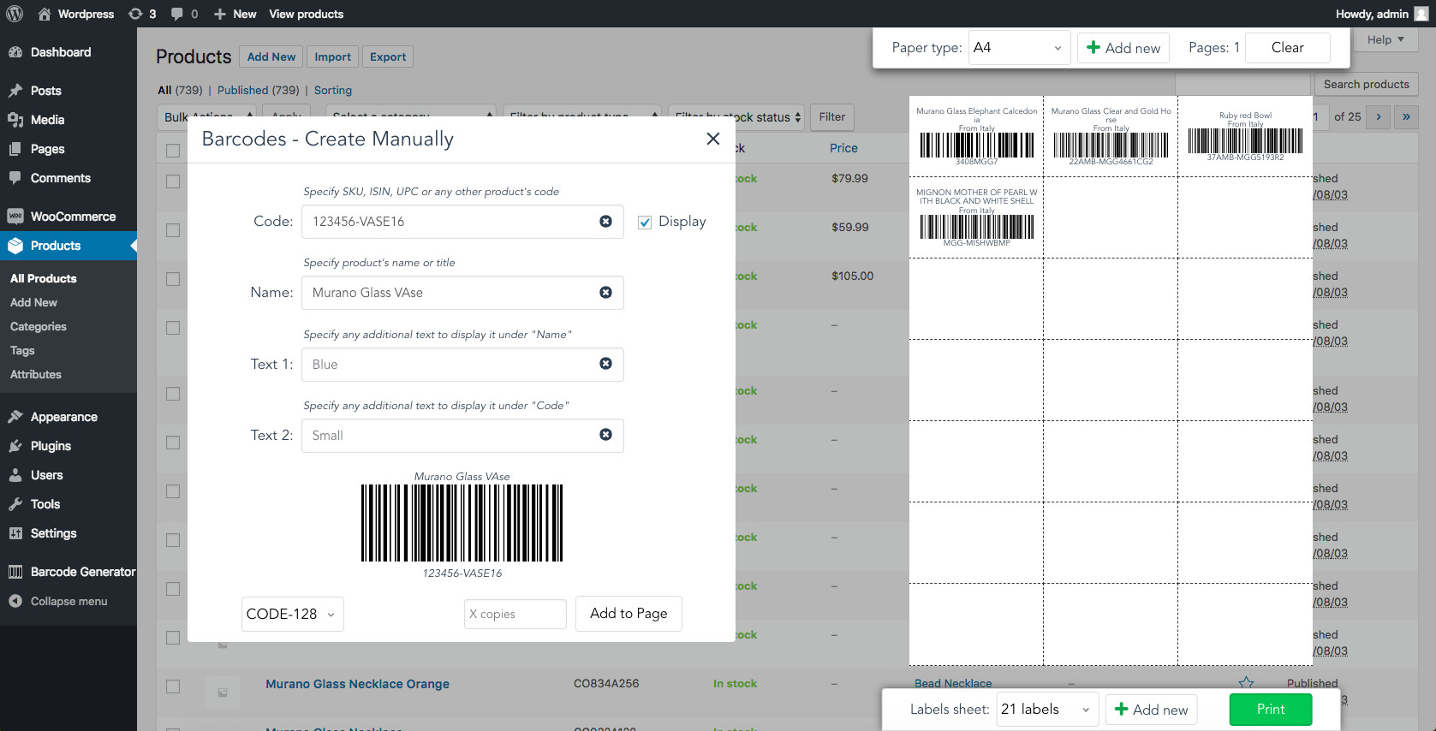Open the Bulk Actions dropdown

click(207, 116)
